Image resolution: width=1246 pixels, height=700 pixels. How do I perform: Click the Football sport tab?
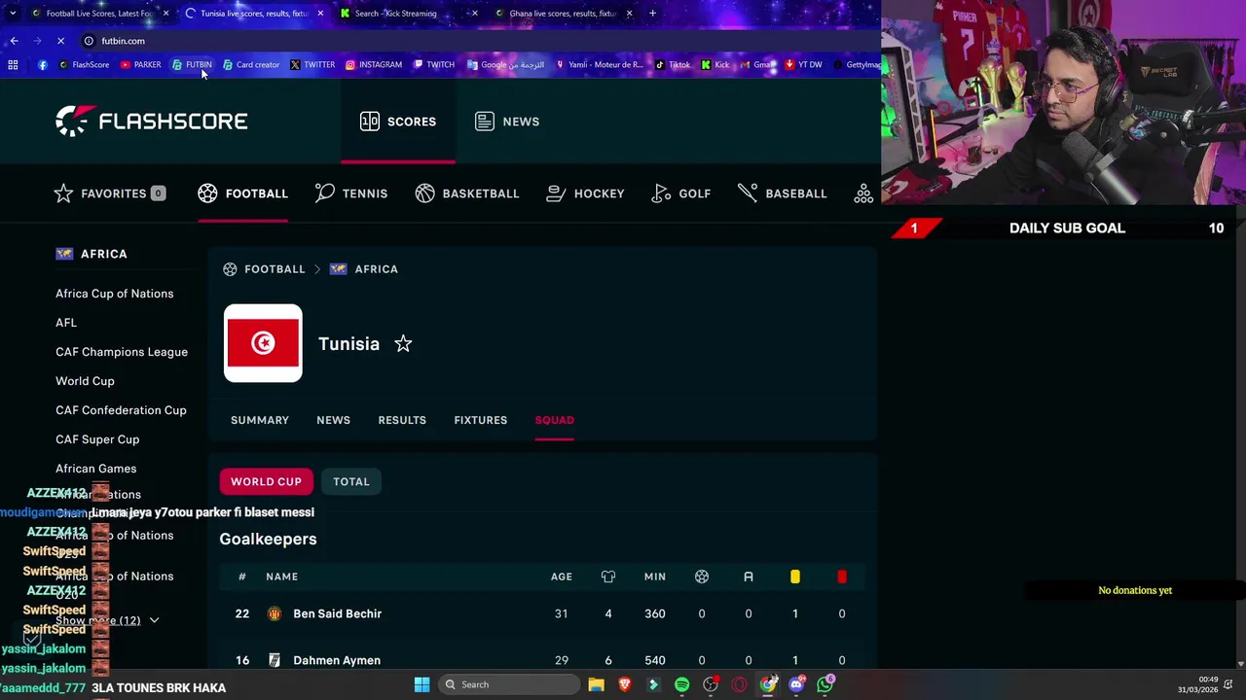click(242, 193)
